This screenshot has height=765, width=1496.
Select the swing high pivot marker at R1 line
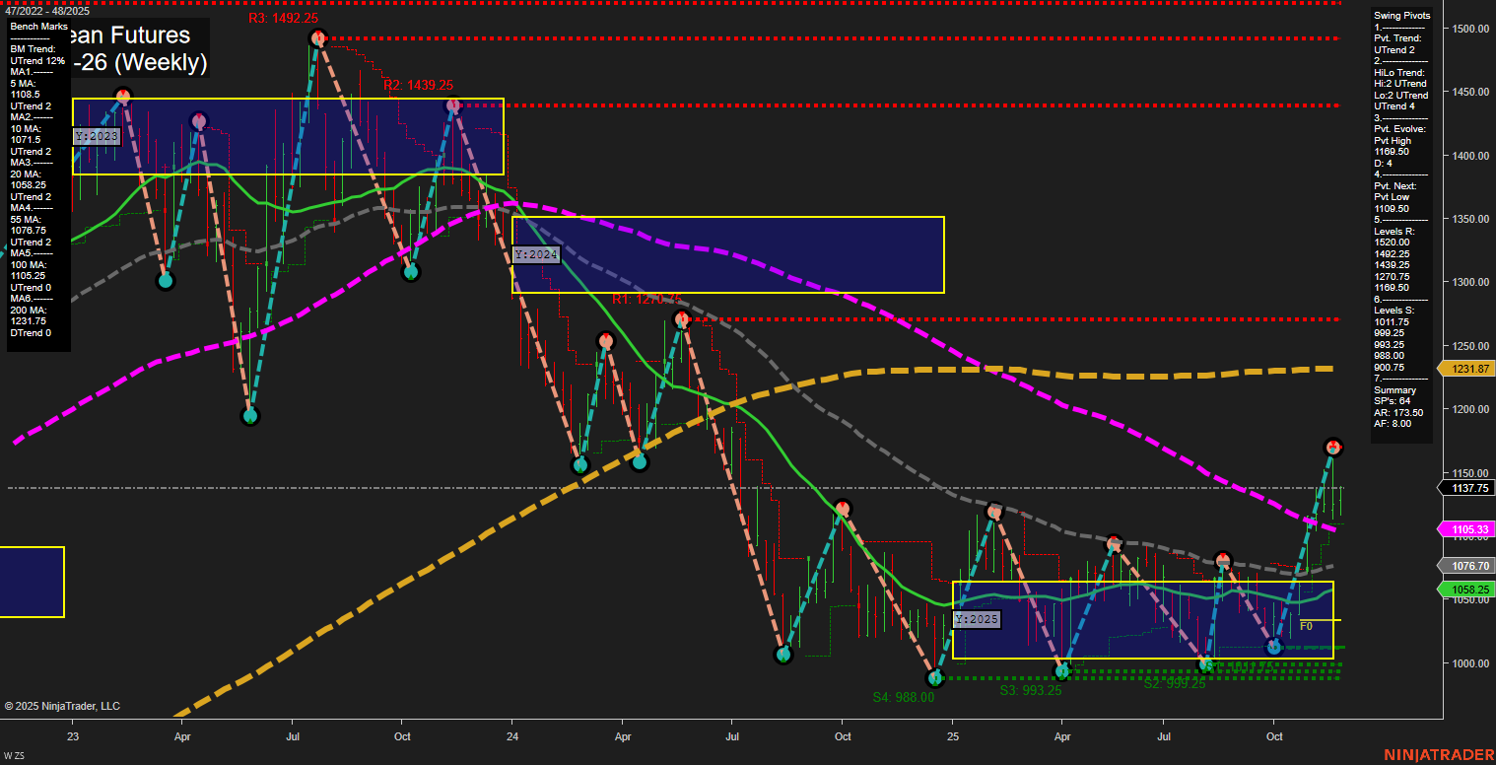[681, 318]
